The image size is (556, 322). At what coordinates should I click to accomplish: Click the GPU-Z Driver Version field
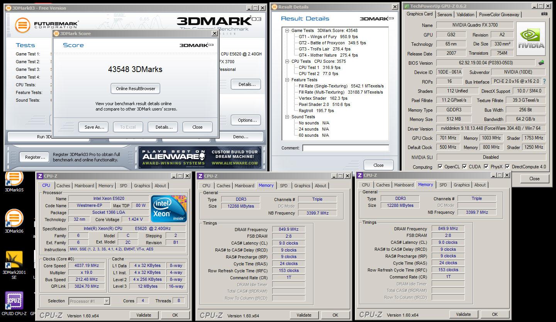(x=491, y=128)
